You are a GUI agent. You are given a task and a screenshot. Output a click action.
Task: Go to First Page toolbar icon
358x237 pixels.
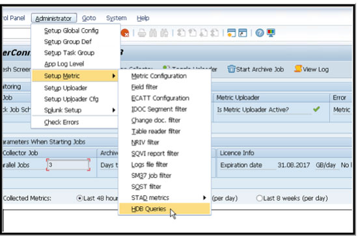[181, 33]
